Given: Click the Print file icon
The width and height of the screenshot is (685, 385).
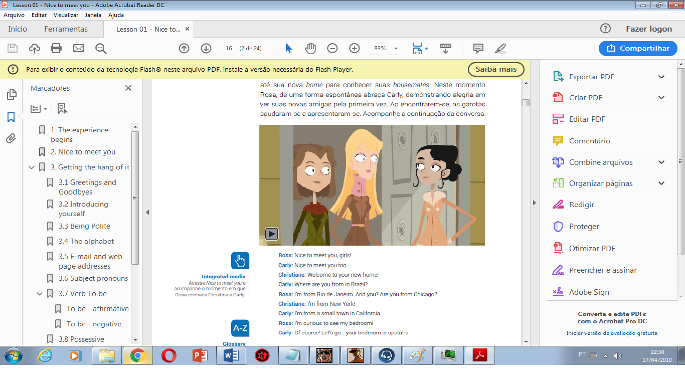Looking at the screenshot, I should (56, 48).
